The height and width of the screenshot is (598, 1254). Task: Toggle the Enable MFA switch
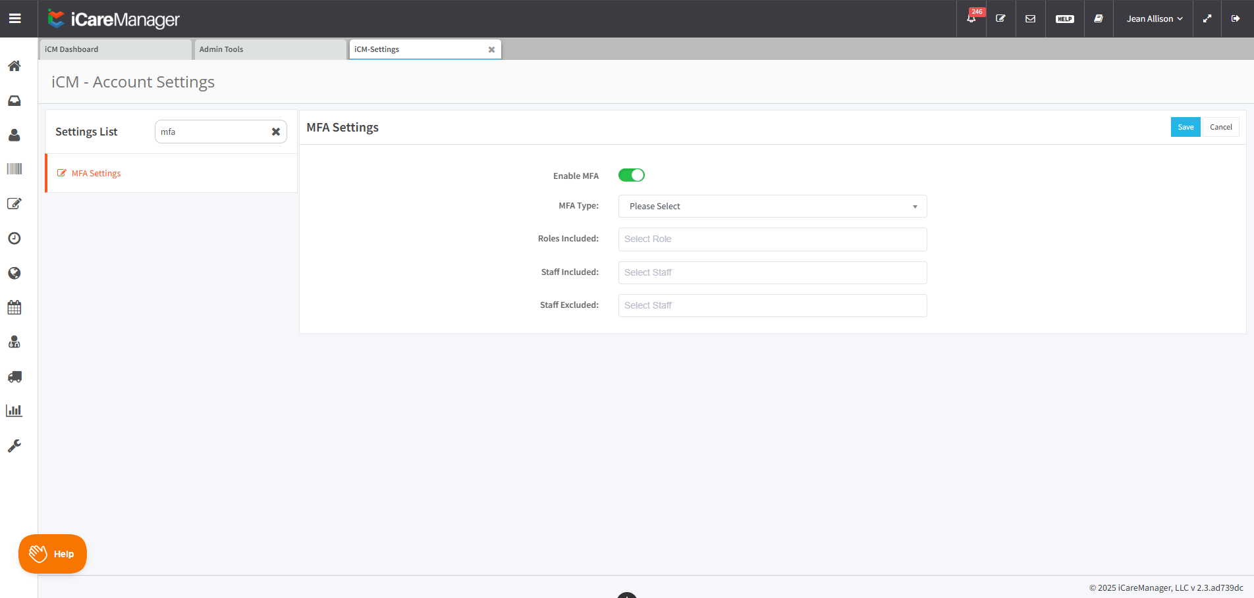[632, 175]
